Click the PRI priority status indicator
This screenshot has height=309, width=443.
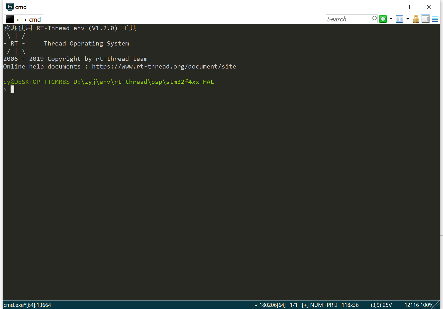[332, 305]
